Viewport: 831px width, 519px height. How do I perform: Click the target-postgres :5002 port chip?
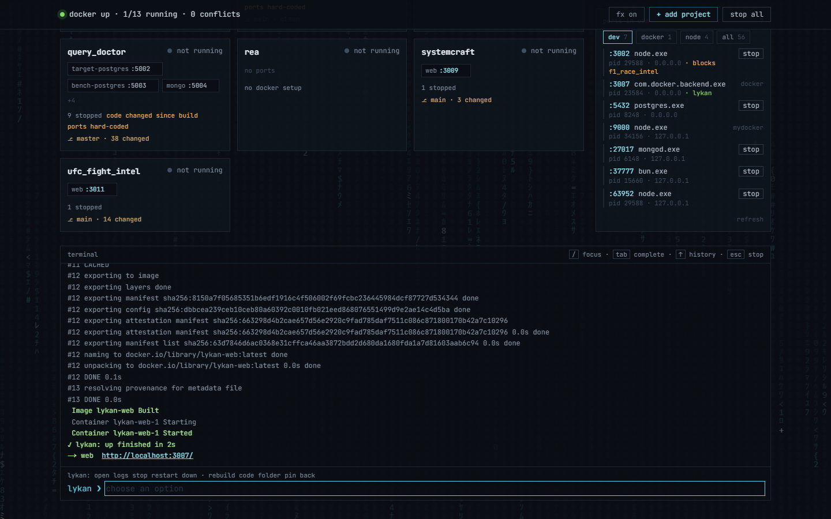(115, 69)
